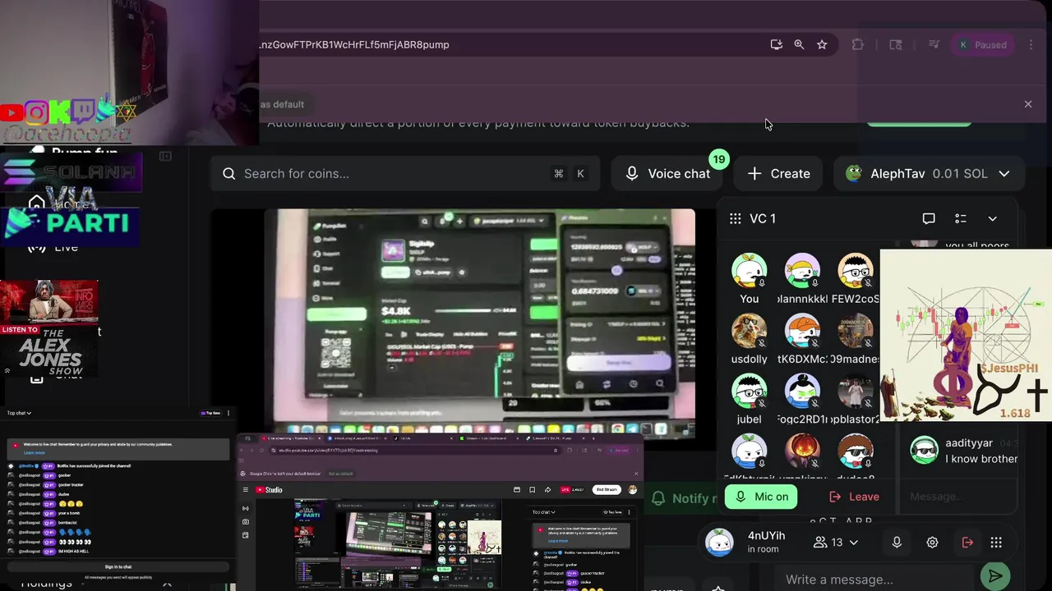Focus the Write a message field
The height and width of the screenshot is (591, 1052).
[x=875, y=579]
